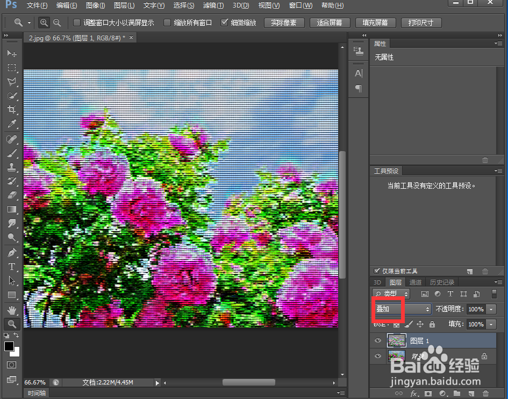Hide the 背景 layer via eye icon
This screenshot has height=399, width=508.
tap(378, 356)
